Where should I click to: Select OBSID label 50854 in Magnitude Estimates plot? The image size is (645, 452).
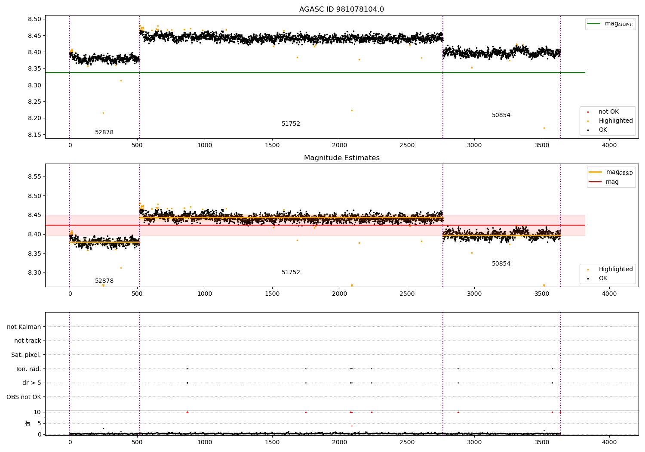tap(501, 264)
